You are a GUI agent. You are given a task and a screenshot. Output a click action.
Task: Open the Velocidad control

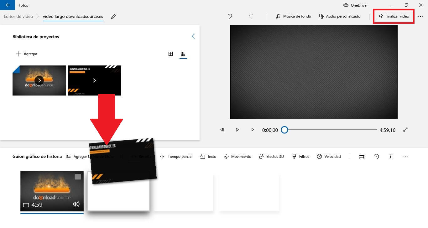329,157
